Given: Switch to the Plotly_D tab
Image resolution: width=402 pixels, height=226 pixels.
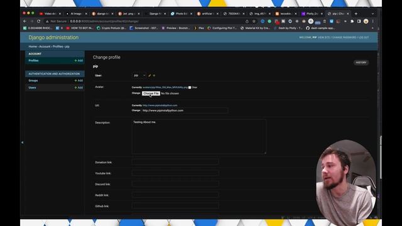Looking at the screenshot, I should [312, 14].
